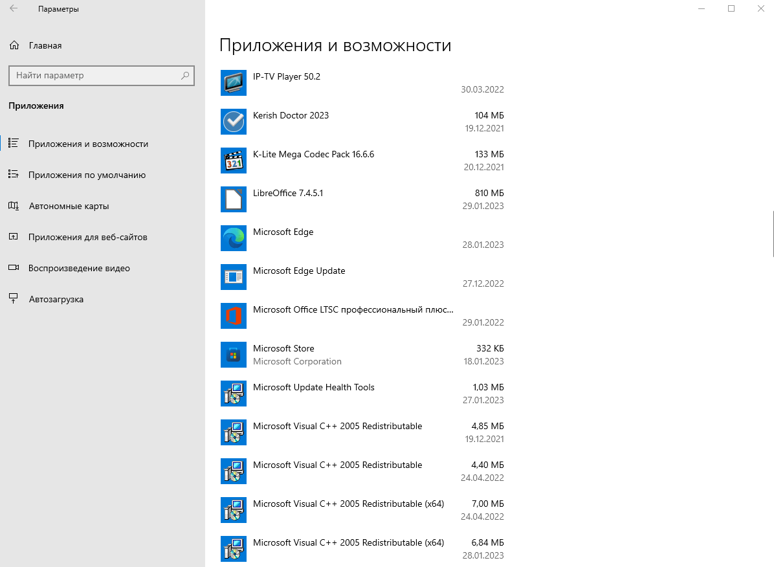Click the Kerish Doctor 2023 checkmark icon
This screenshot has width=774, height=567.
pos(234,122)
